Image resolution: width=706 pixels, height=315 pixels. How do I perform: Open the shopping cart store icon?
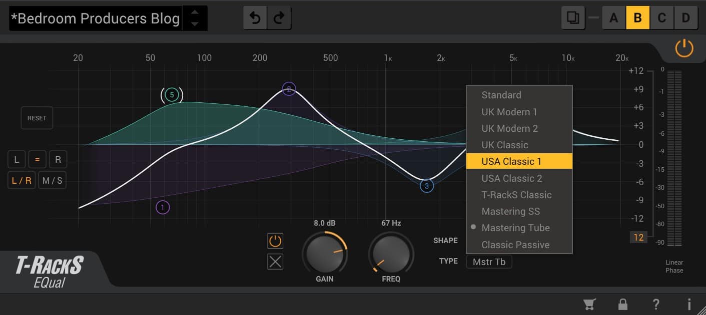coord(589,304)
